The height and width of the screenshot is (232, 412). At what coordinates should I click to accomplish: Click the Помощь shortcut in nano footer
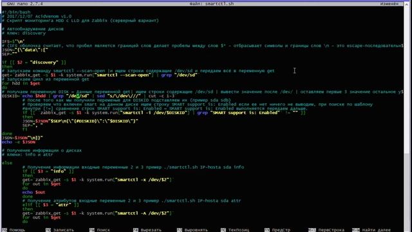[14, 230]
